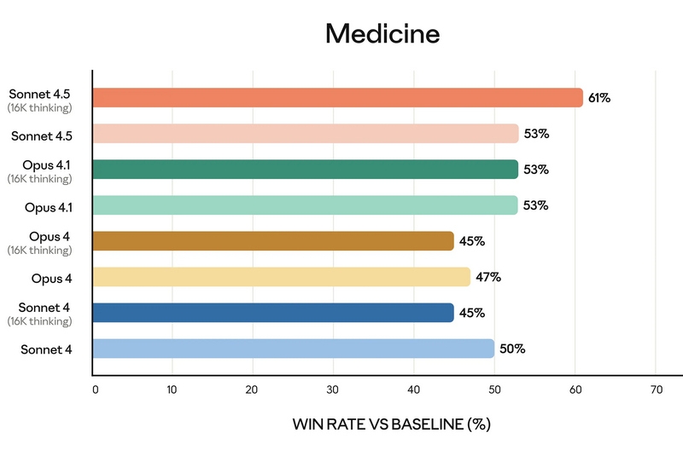
Task: Click the 10 tick label on x-axis
Action: pyautogui.click(x=172, y=390)
